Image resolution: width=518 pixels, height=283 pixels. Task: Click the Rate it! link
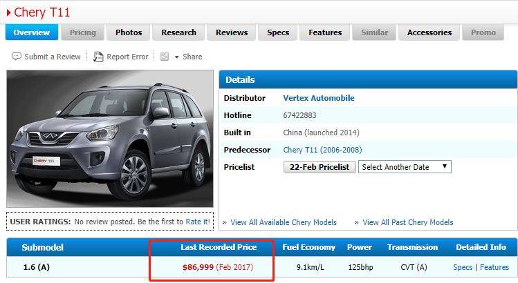[x=198, y=222]
